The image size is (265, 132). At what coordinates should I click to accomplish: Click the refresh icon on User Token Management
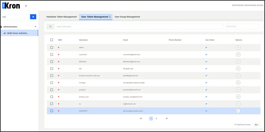110,17
